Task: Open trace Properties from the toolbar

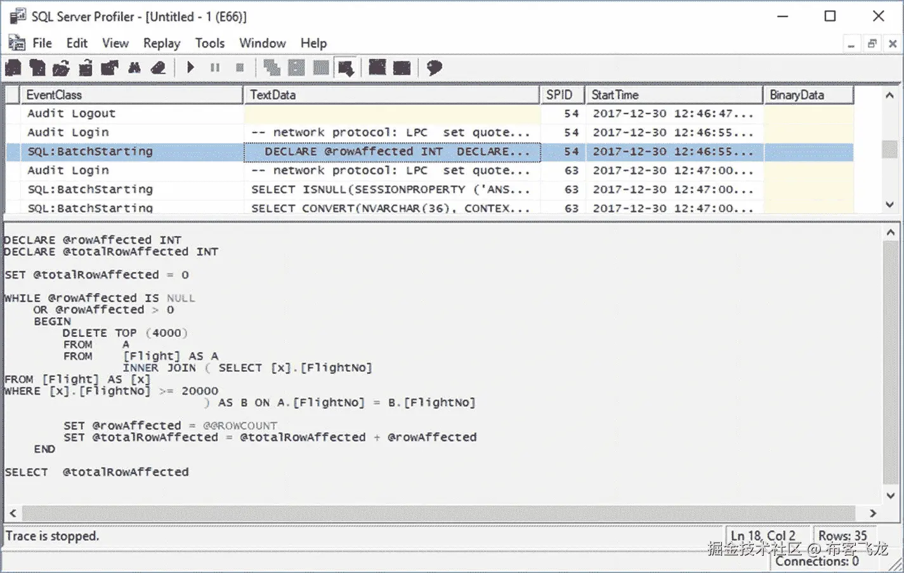Action: (x=109, y=67)
